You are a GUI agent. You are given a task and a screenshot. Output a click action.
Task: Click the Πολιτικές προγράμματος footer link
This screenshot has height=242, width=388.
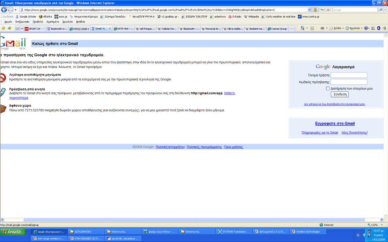click(x=204, y=147)
